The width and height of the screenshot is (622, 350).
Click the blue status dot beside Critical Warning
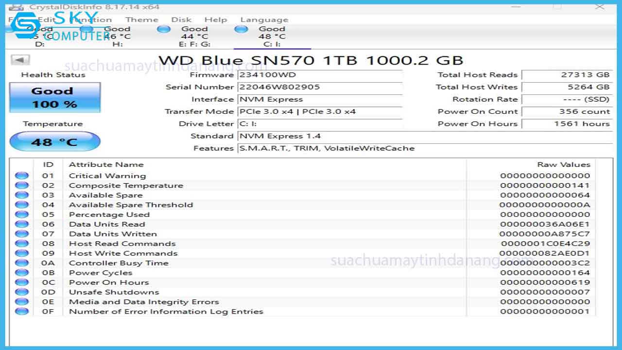[21, 175]
